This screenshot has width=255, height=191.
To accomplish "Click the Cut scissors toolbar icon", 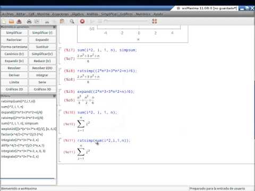I will click(47, 22).
